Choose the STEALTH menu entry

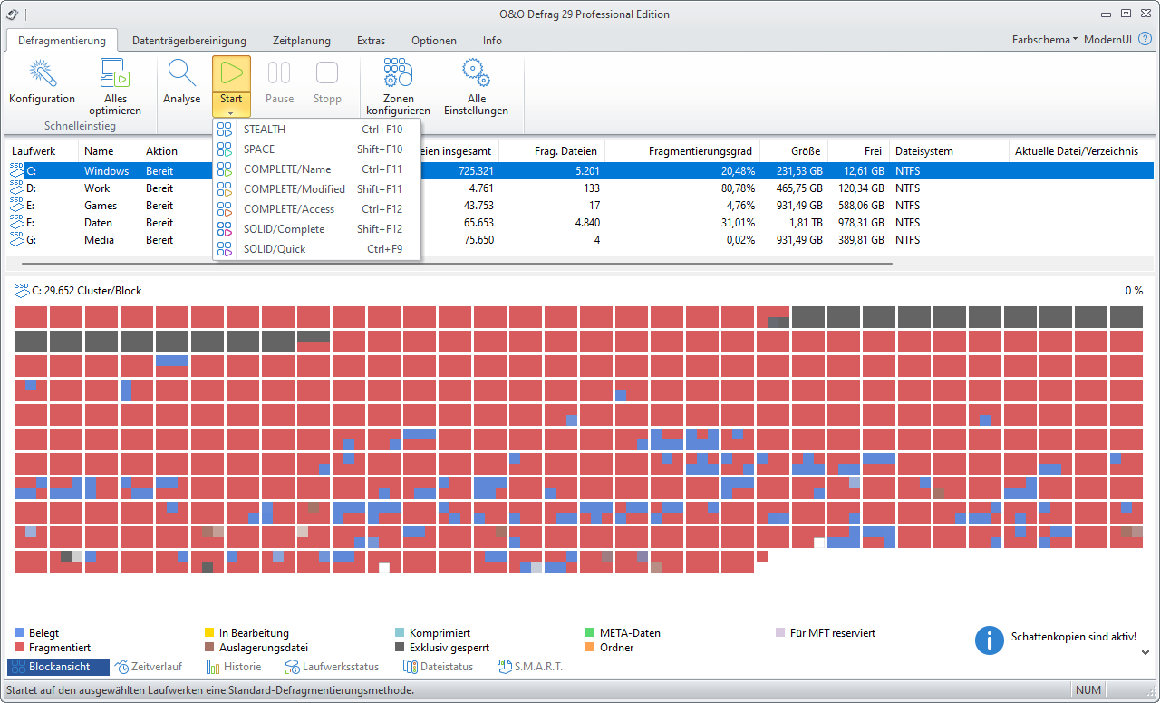316,130
